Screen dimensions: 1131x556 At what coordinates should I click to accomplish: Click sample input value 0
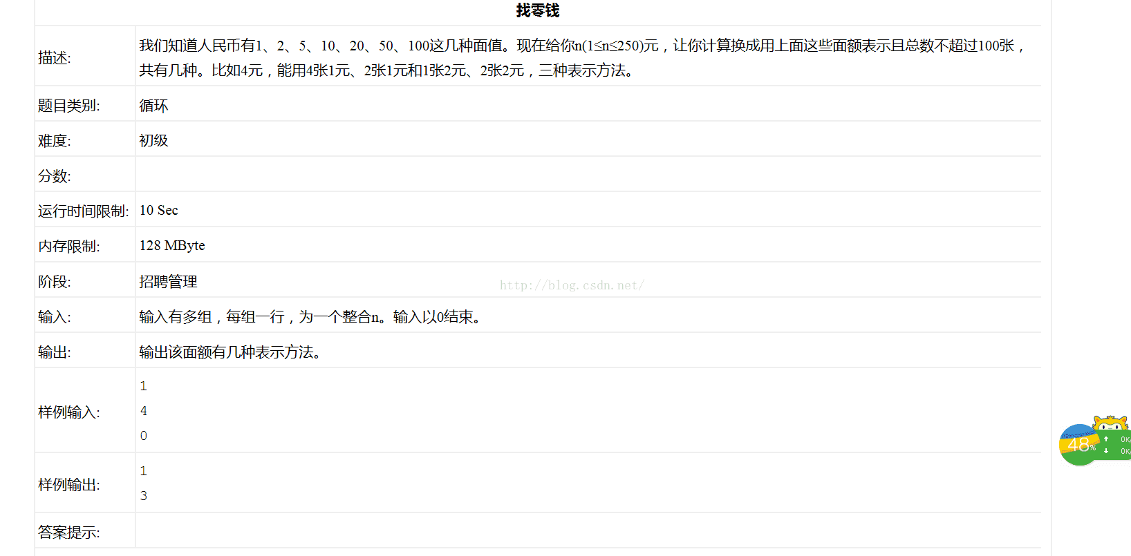(143, 436)
